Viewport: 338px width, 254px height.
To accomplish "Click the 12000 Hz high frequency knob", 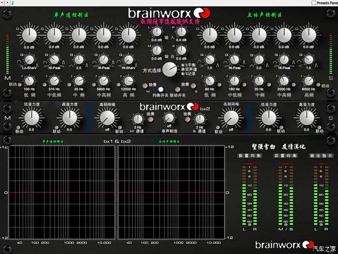I will point(129,81).
